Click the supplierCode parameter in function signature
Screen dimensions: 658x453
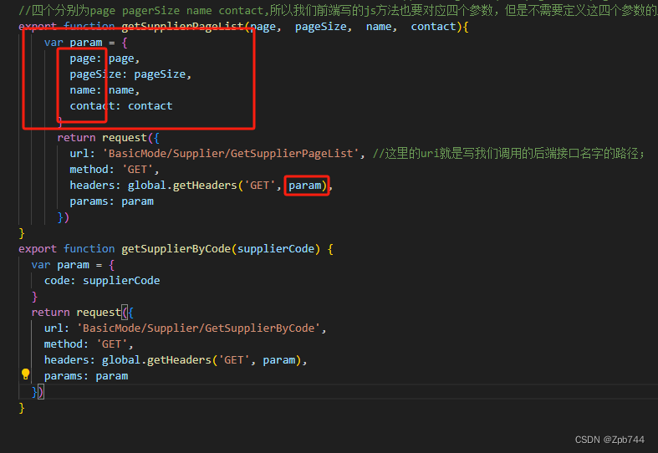(276, 249)
